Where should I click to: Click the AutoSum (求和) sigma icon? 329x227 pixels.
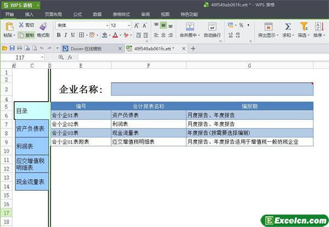(x=288, y=26)
